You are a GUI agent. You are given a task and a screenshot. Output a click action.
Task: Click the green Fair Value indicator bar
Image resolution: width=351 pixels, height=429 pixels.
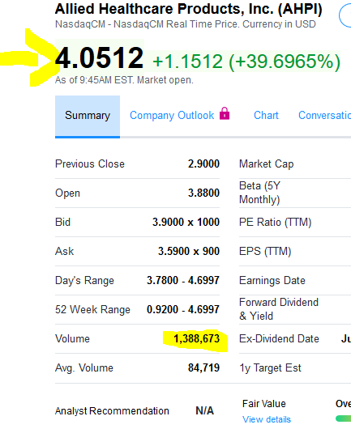[344, 418]
